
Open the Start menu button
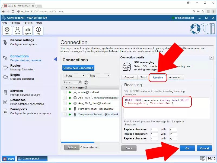point(9,159)
